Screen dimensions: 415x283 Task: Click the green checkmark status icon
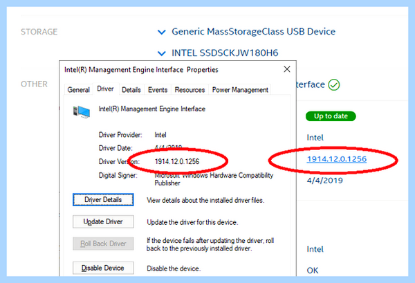[334, 84]
